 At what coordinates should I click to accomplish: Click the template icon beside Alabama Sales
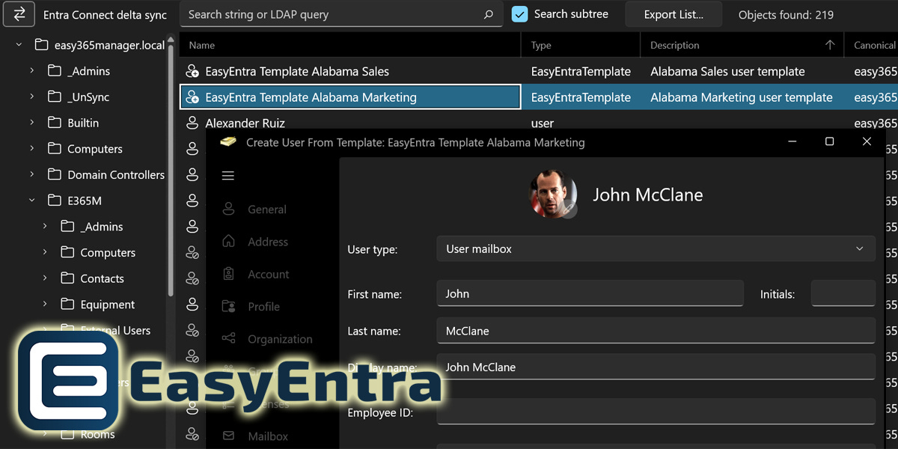point(192,72)
